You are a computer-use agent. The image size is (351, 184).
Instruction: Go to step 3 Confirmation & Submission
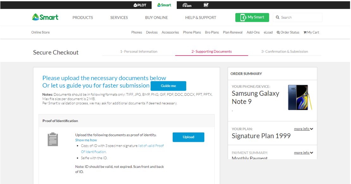click(x=285, y=52)
